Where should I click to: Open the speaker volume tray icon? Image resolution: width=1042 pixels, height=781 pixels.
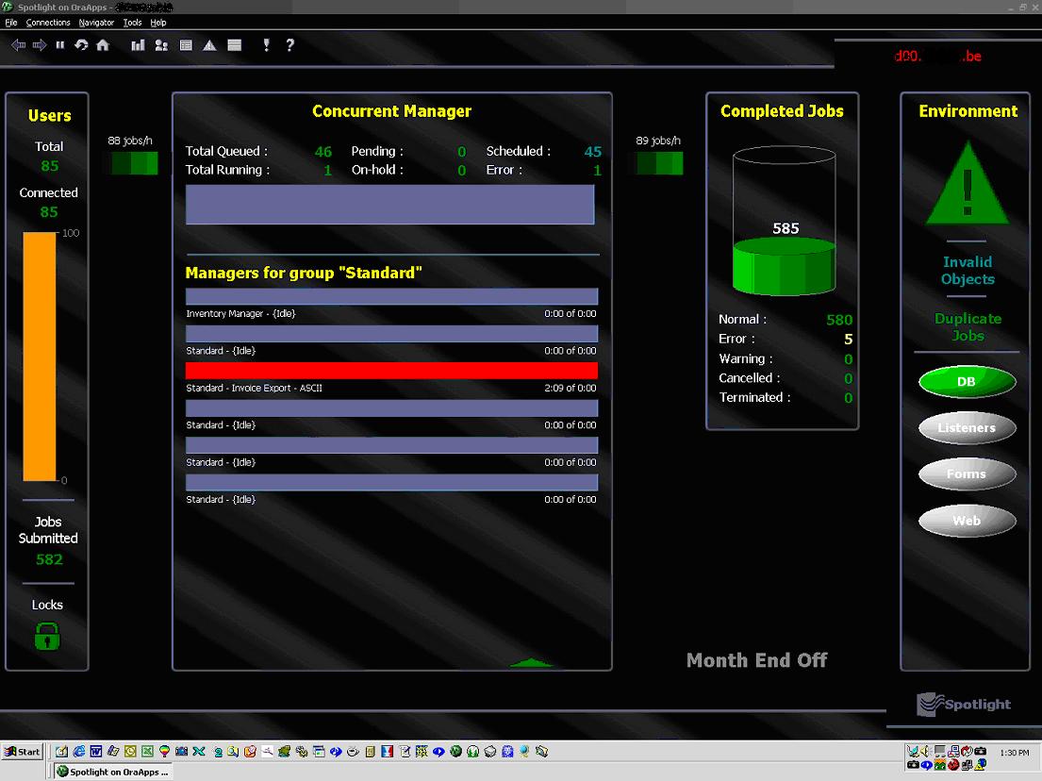[924, 751]
